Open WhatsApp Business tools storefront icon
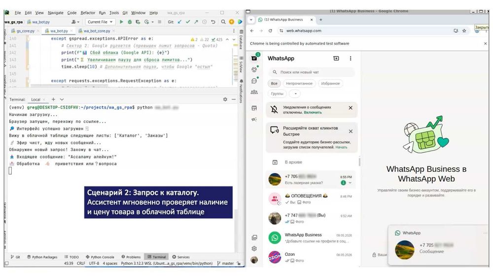Image resolution: width=493 pixels, height=277 pixels. click(254, 108)
